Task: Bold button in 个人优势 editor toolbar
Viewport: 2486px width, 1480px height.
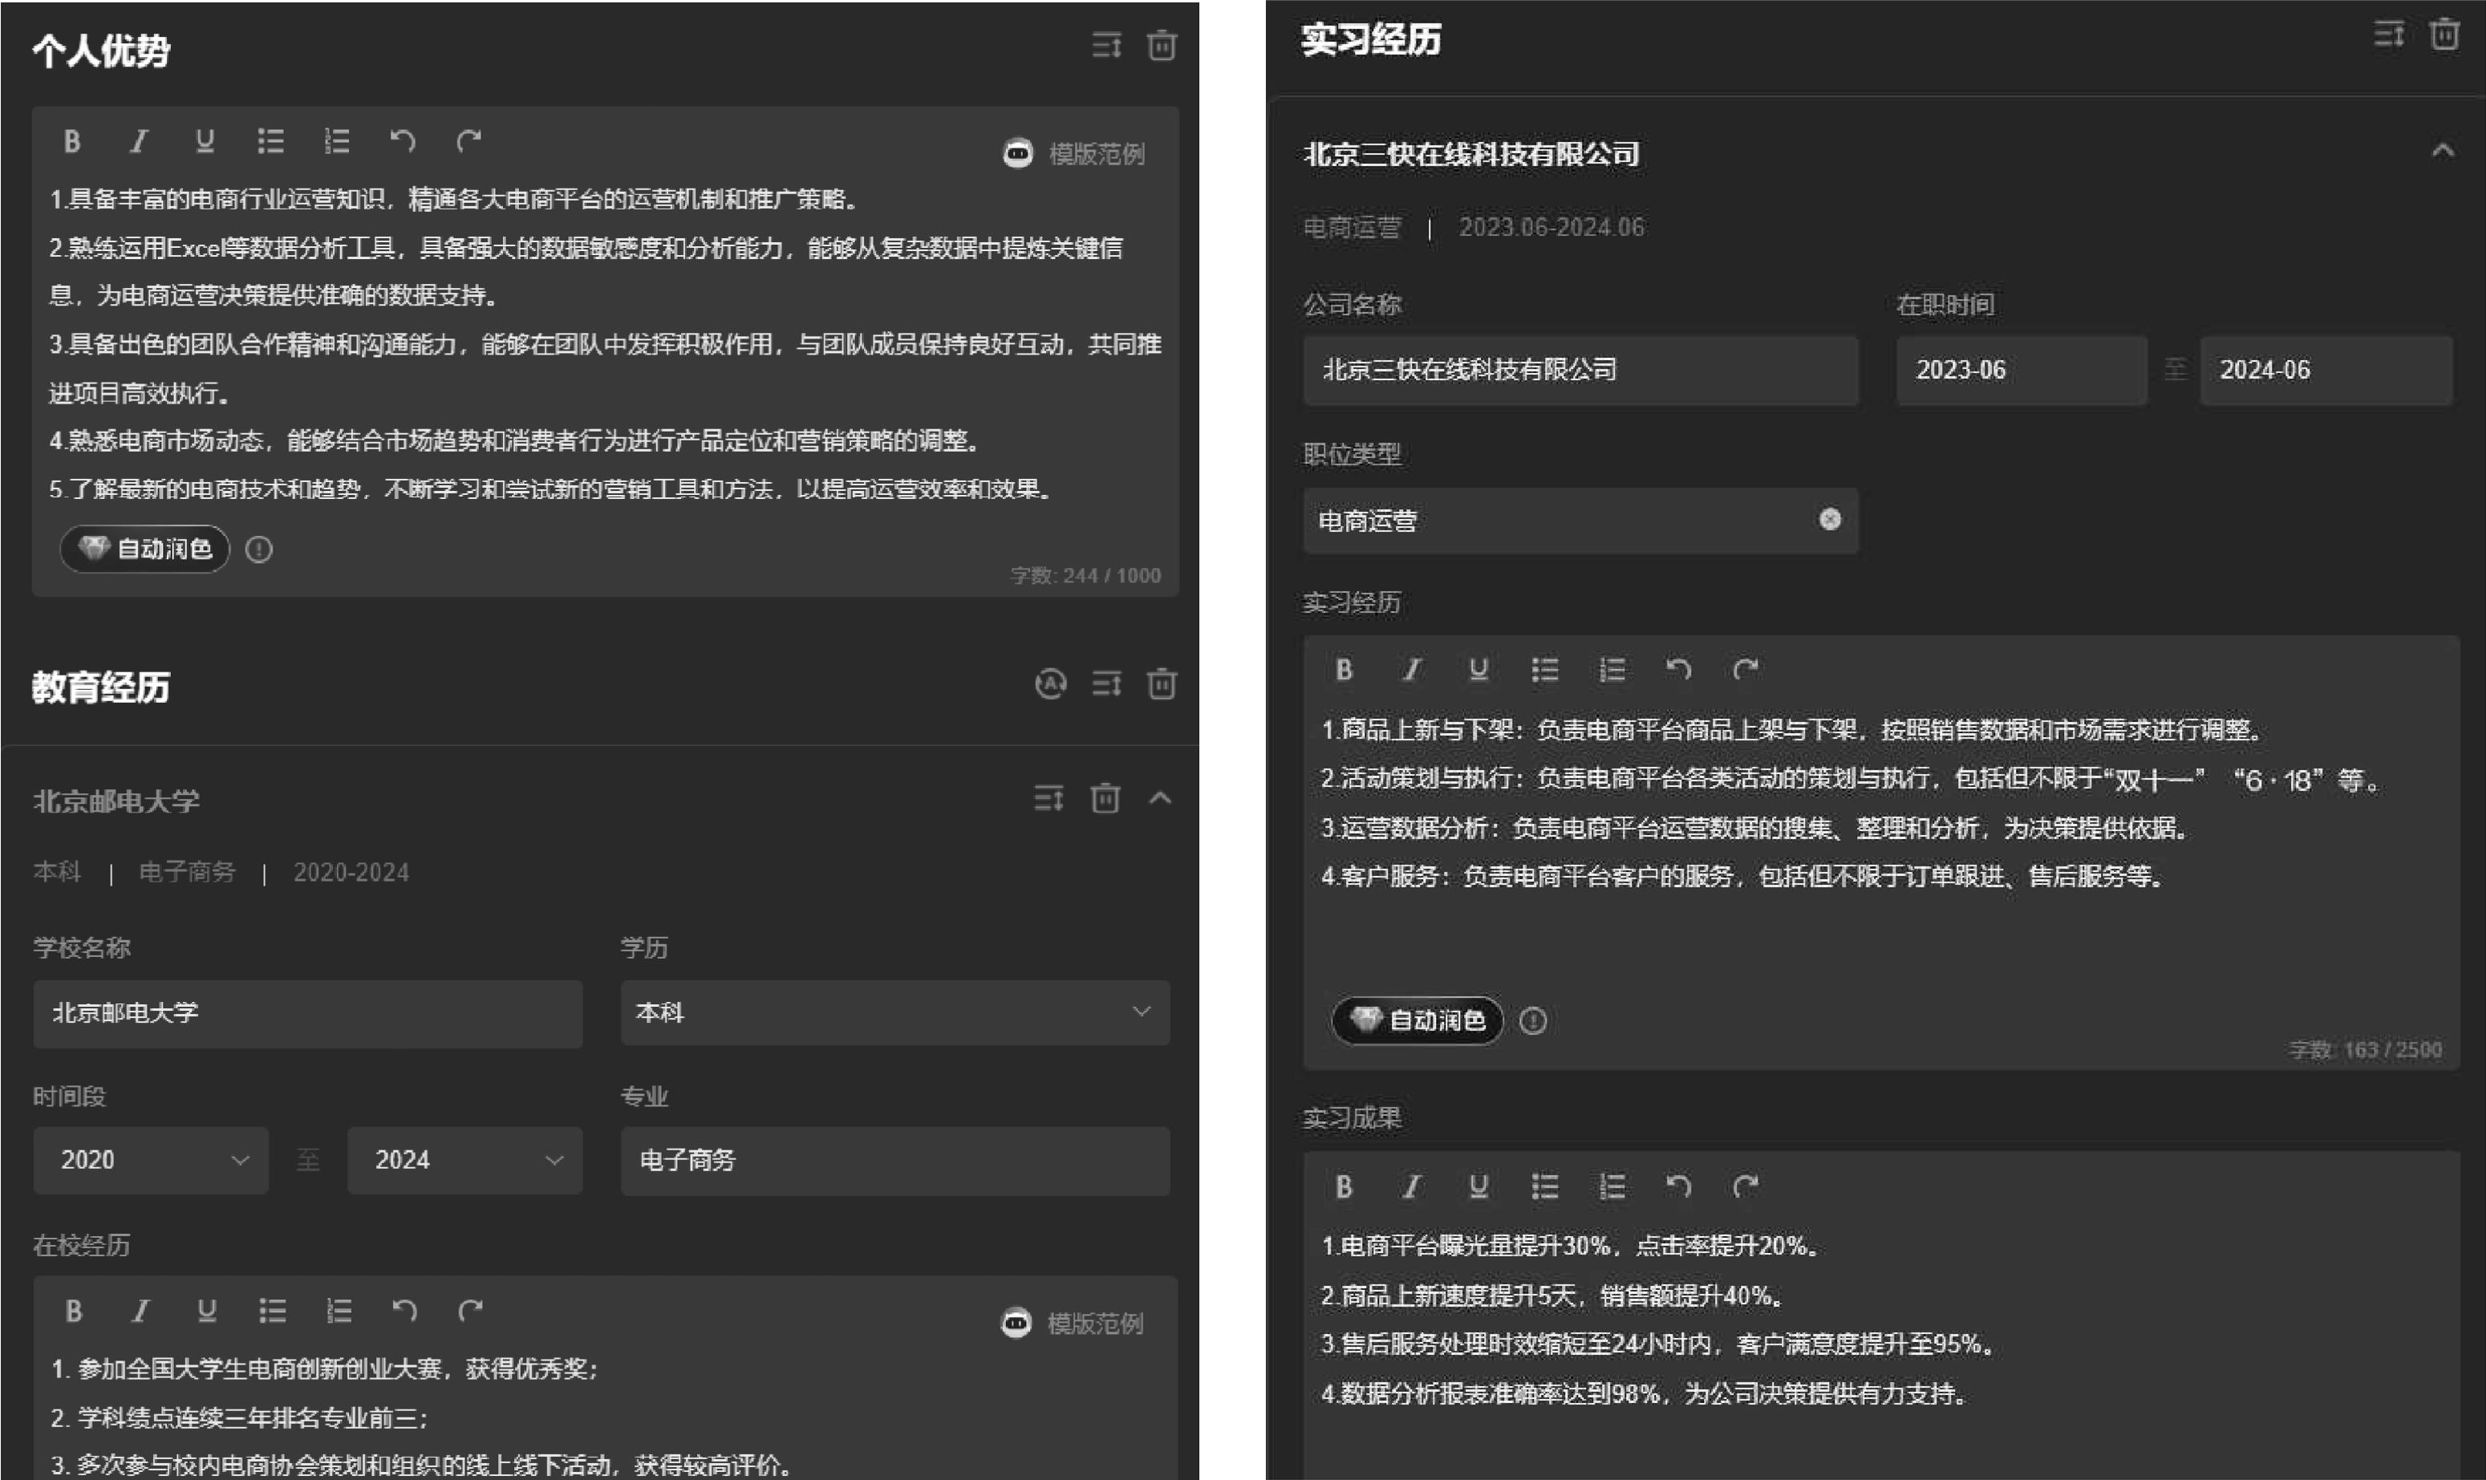Action: tap(72, 142)
